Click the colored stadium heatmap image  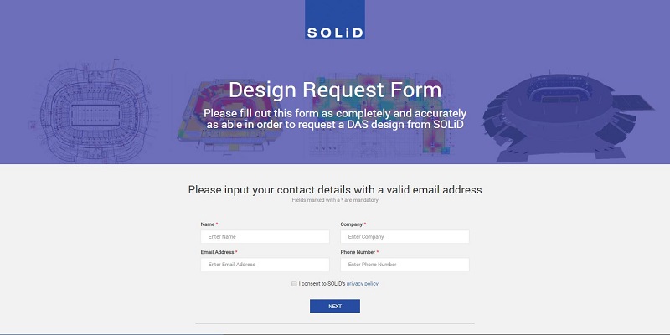pyautogui.click(x=233, y=116)
